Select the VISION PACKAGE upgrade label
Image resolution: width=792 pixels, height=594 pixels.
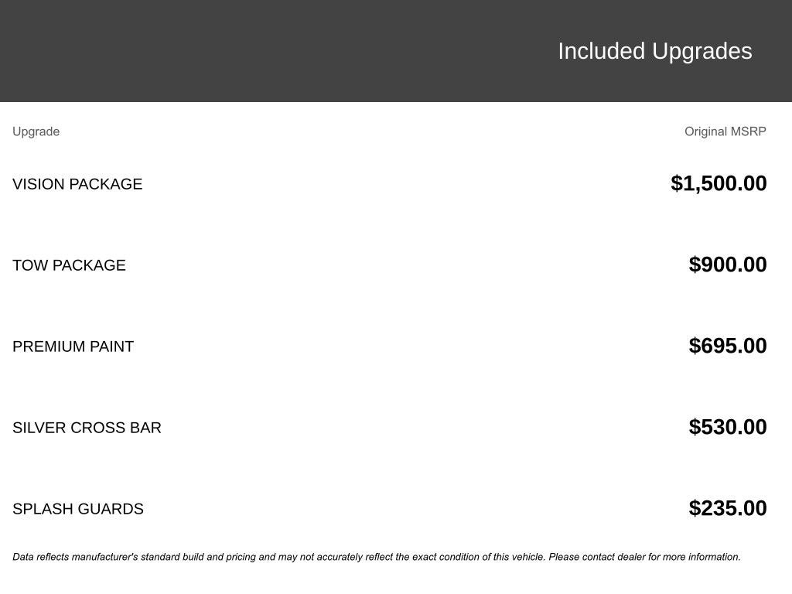pyautogui.click(x=77, y=184)
